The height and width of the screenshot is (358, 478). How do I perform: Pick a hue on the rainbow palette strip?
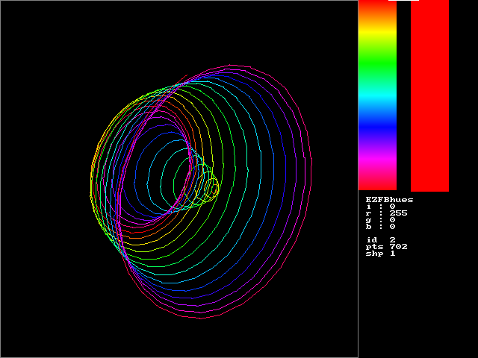click(x=377, y=95)
